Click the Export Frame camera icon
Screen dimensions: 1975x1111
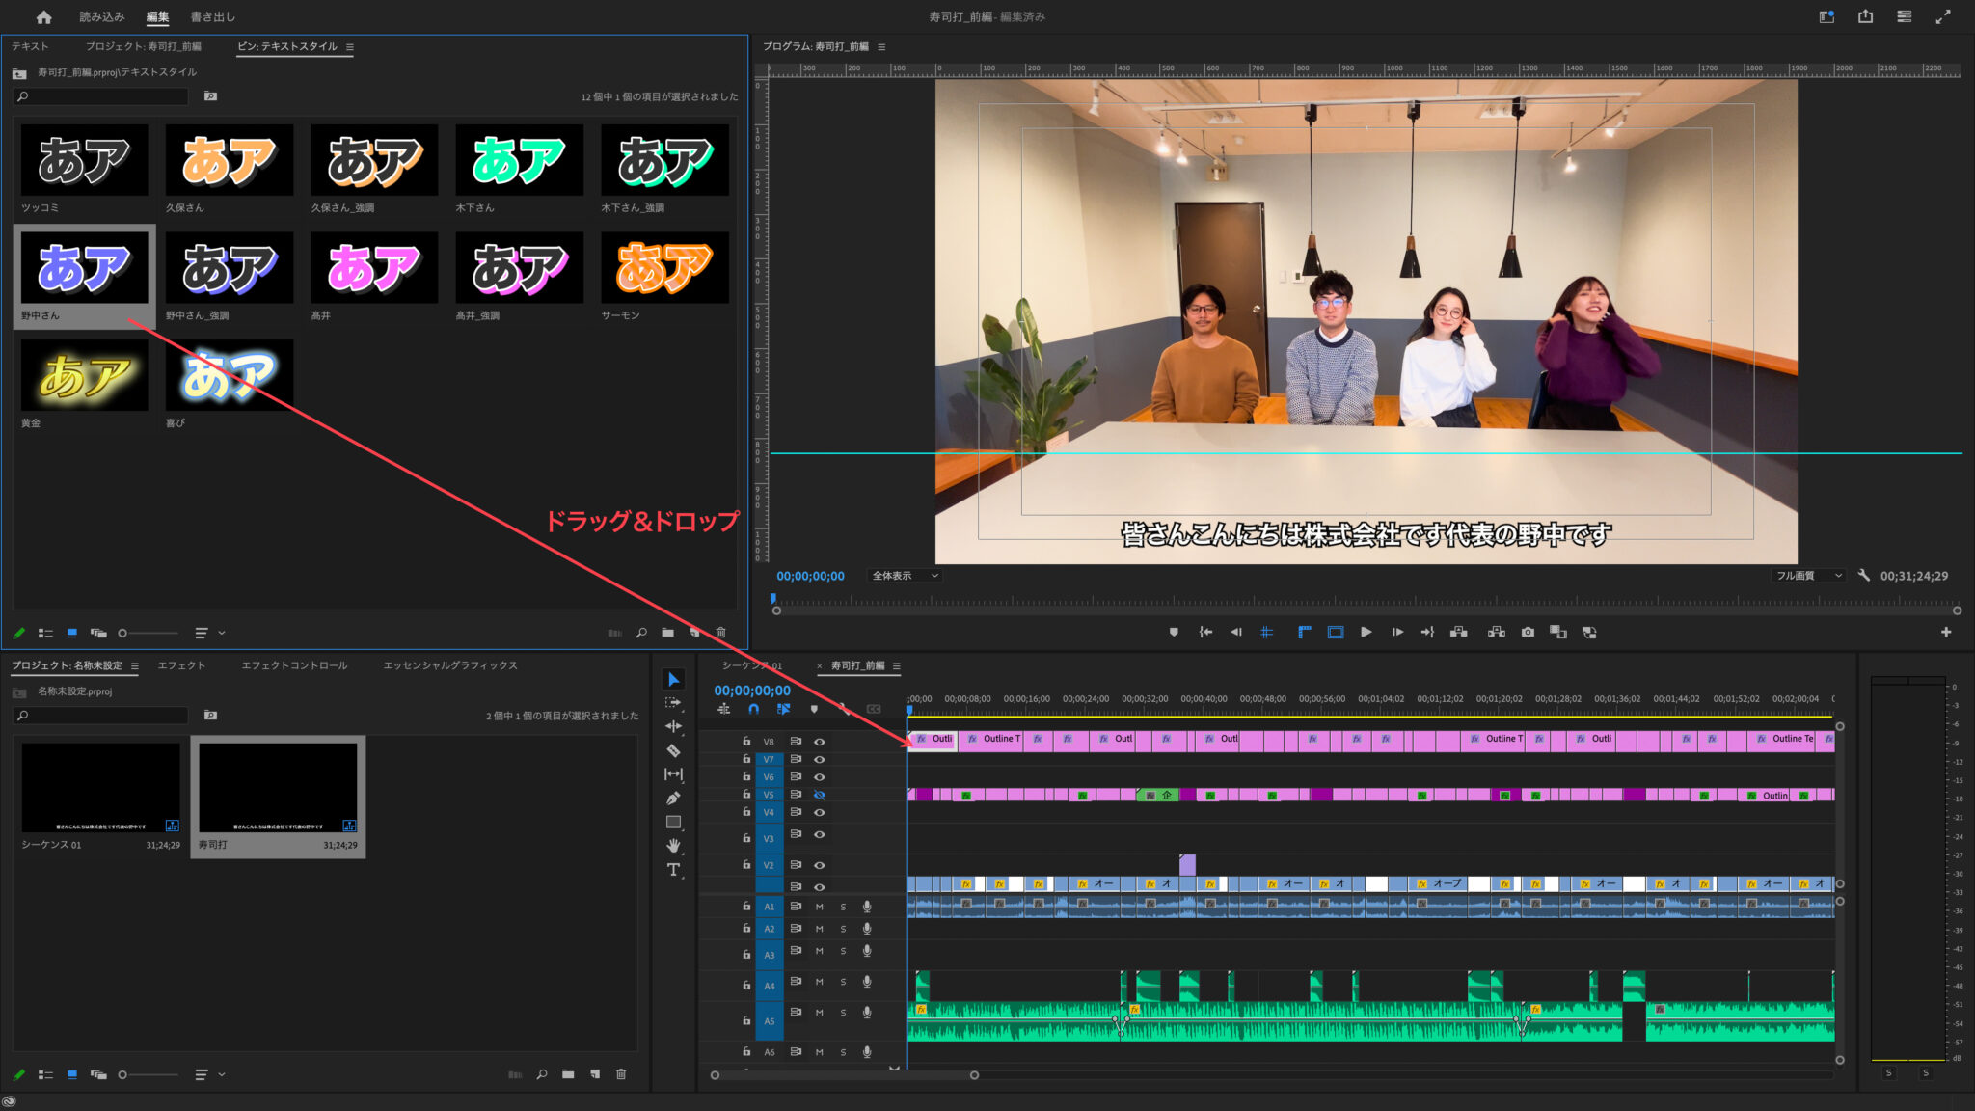pos(1529,632)
